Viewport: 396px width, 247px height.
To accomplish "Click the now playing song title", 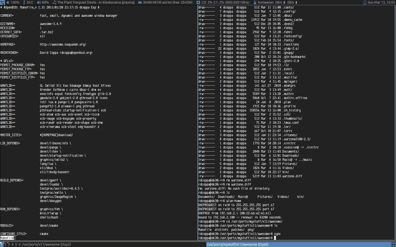I will coord(96,2).
